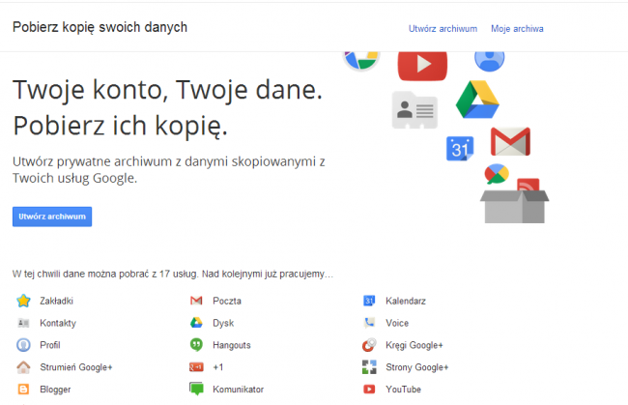The height and width of the screenshot is (405, 628).
Task: Click the Pobierz kopię swoich danych page title
Action: 100,27
